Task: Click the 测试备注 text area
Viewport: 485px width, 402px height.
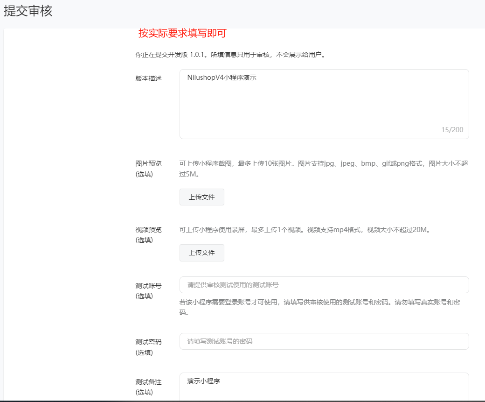Action: [324, 387]
